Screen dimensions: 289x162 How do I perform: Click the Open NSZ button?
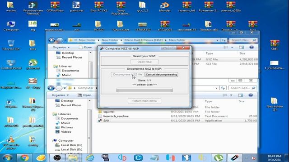tap(144, 62)
